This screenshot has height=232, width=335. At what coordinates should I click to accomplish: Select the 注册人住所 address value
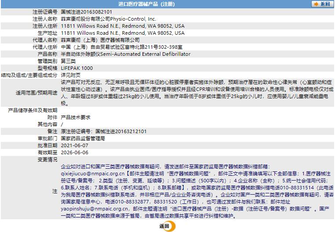123,26
